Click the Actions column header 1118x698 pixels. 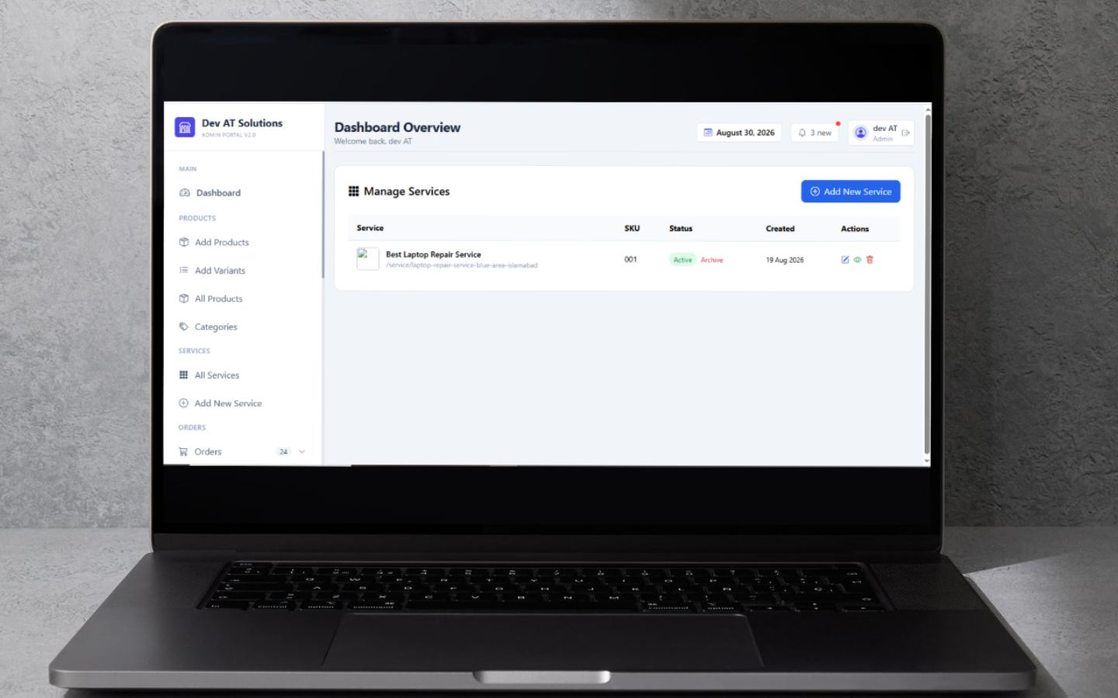pos(855,229)
